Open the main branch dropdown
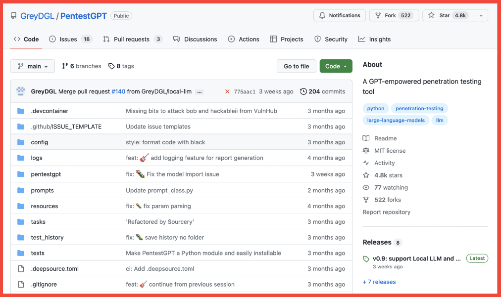The height and width of the screenshot is (297, 501). (x=33, y=66)
